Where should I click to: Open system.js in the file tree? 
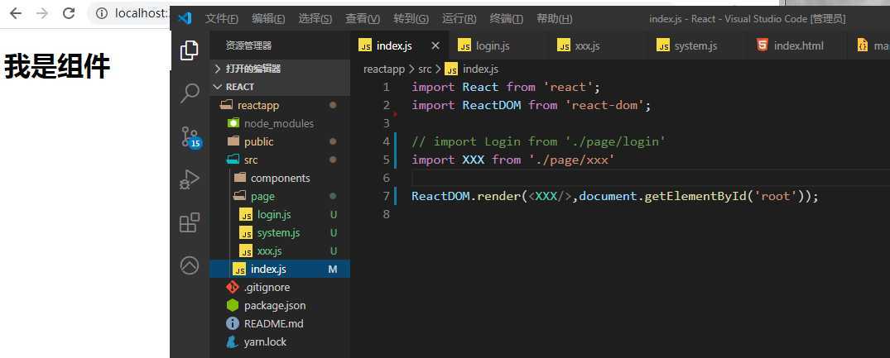(280, 233)
